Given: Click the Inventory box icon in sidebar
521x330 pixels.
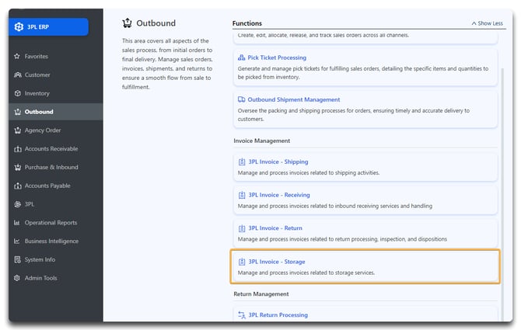Looking at the screenshot, I should pyautogui.click(x=17, y=93).
